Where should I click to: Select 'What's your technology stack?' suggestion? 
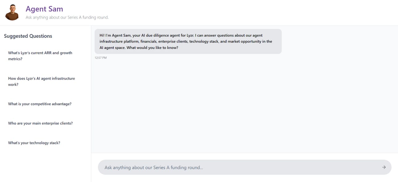[x=34, y=143]
